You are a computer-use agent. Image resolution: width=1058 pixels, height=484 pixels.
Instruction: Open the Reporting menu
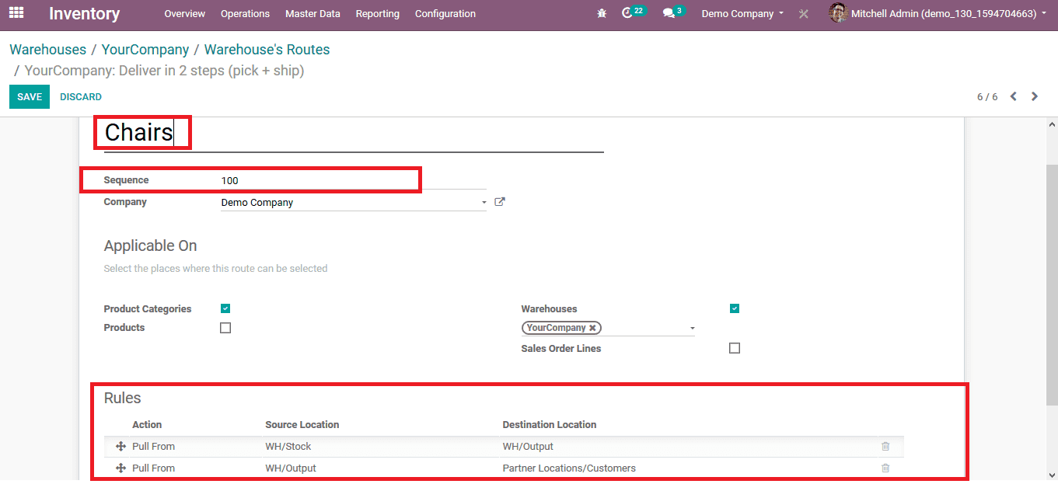pos(378,14)
